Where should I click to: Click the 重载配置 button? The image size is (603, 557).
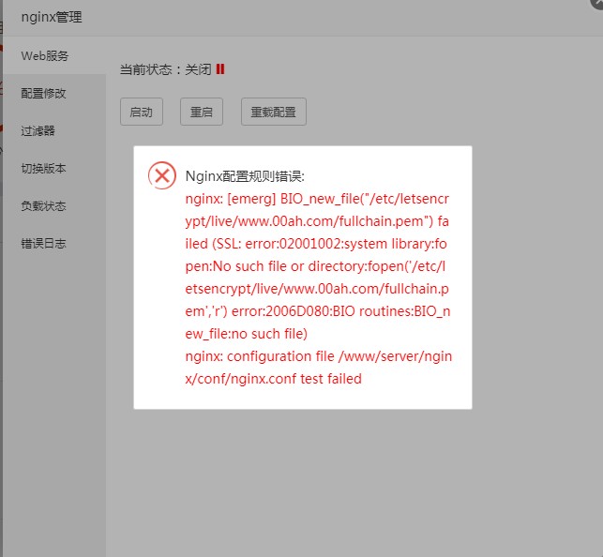274,112
